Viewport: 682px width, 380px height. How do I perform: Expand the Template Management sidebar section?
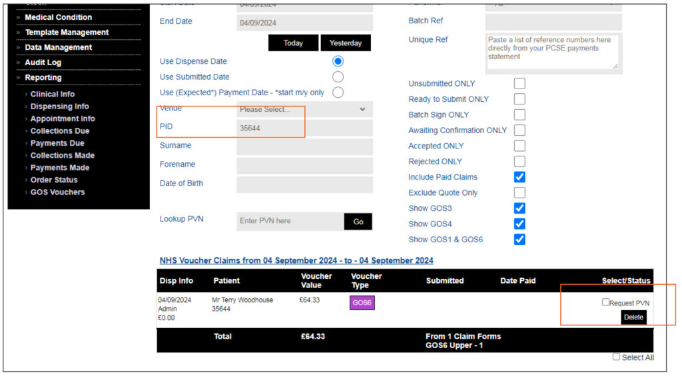[67, 33]
